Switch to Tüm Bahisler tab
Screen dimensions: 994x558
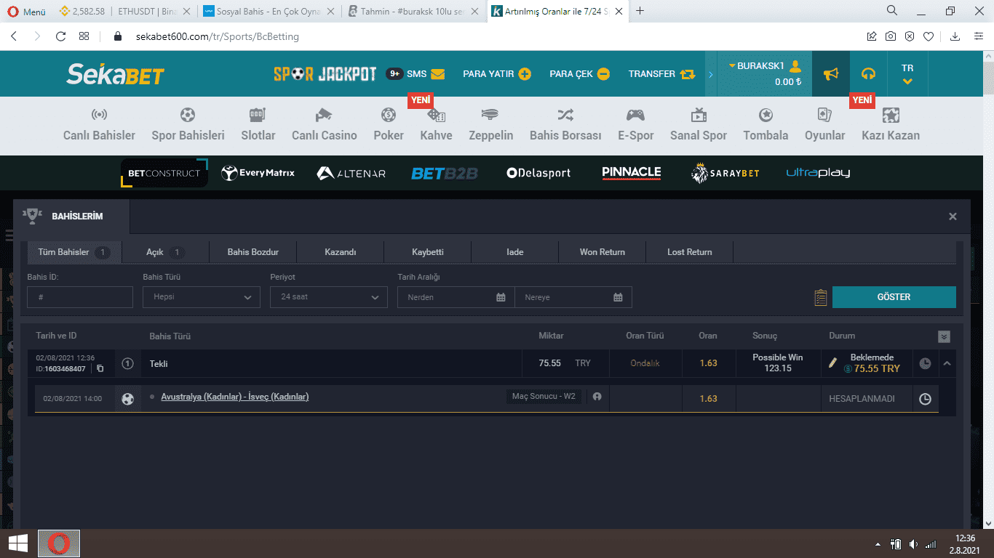(x=74, y=252)
